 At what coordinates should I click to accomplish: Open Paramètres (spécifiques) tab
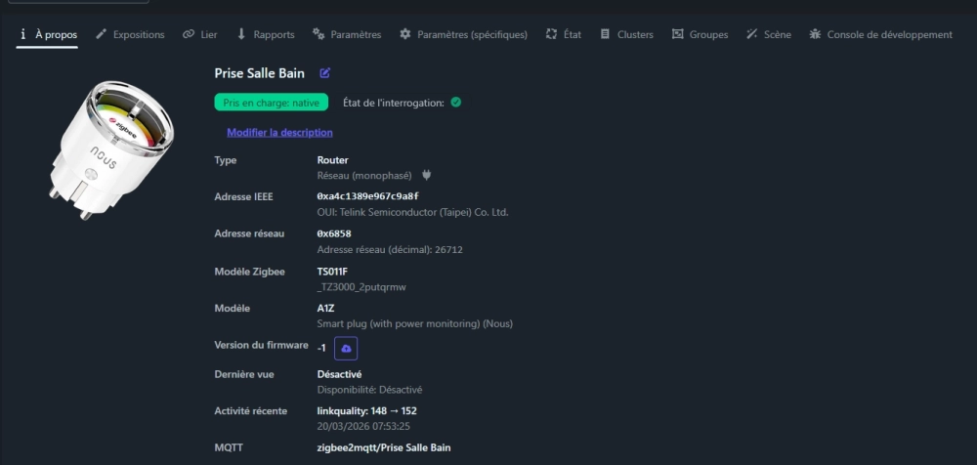463,35
